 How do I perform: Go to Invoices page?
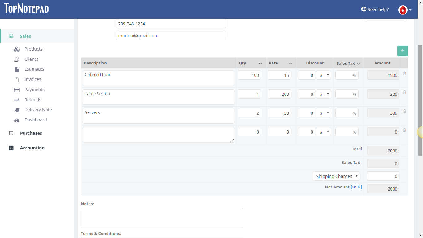coord(33,79)
